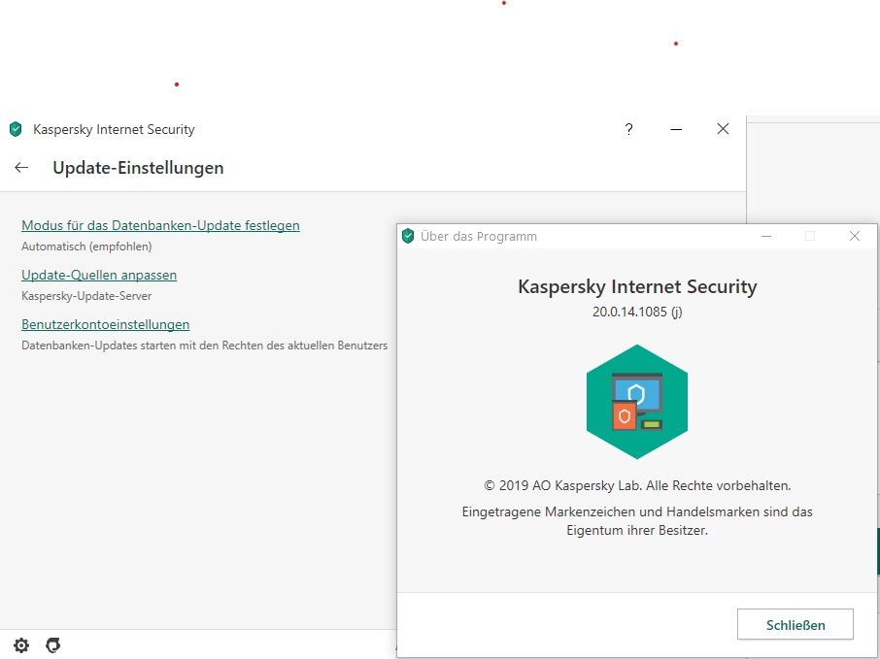Viewport: 880px width, 659px height.
Task: Click the 'Update-Einstellungen' heading
Action: click(138, 168)
